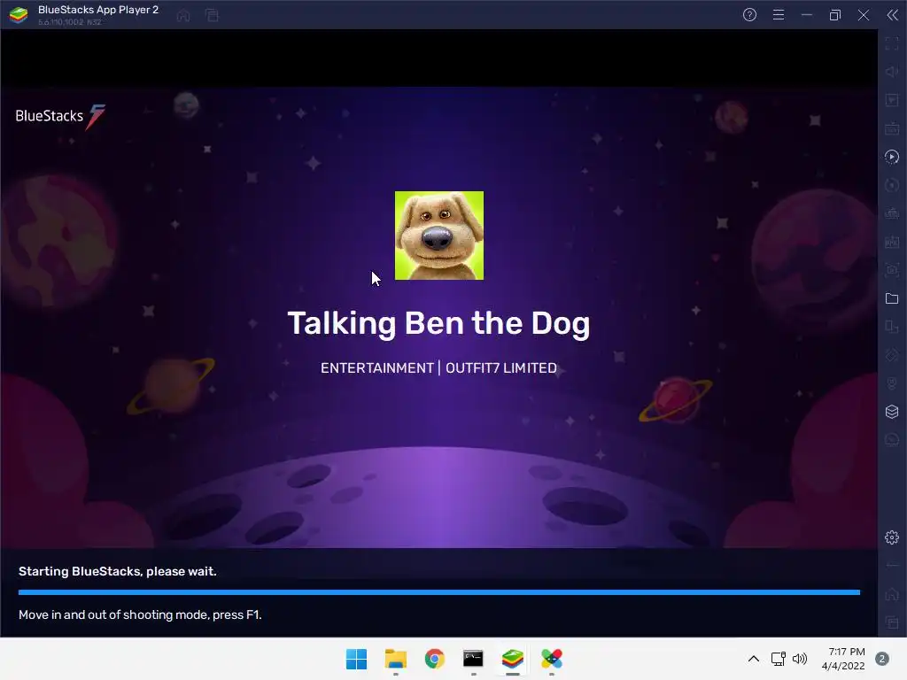Click the taskbar volume icon
Image resolution: width=907 pixels, height=680 pixels.
(800, 659)
